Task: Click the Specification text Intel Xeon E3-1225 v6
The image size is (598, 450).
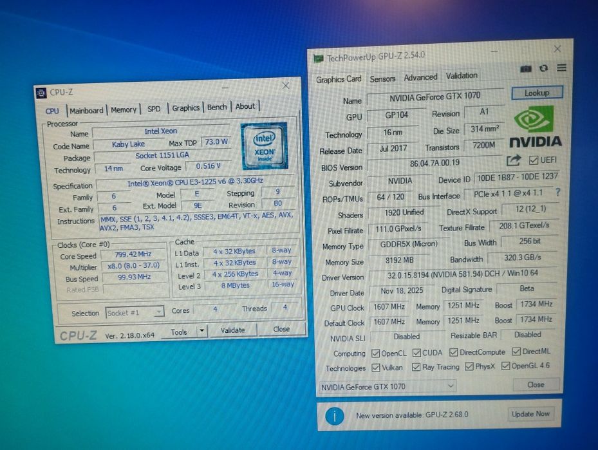Action: pyautogui.click(x=195, y=182)
